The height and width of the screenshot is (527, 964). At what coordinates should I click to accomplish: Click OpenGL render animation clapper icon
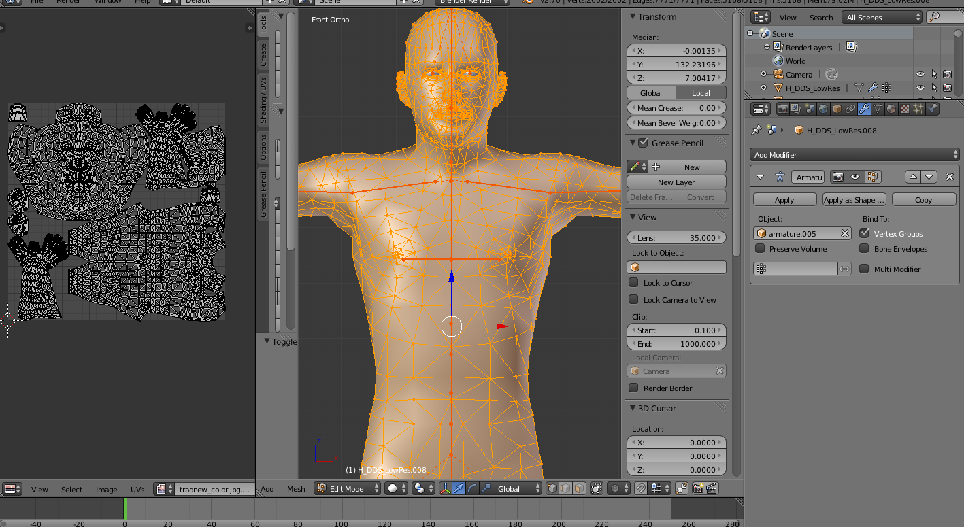(x=712, y=488)
